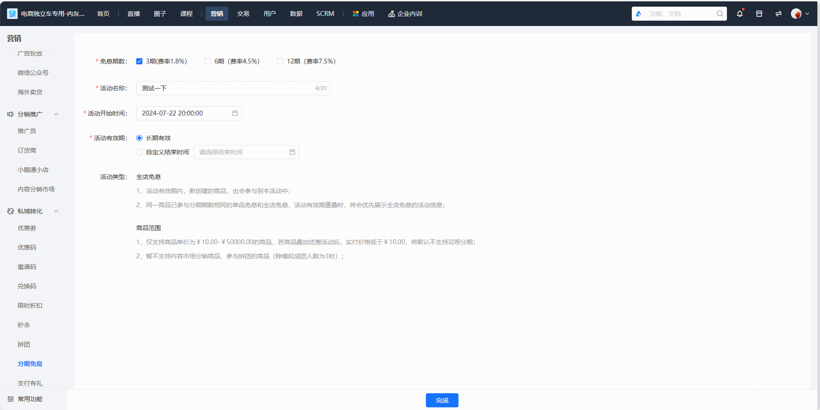Screen dimensions: 820x410
Task: Click the 企业内训 organization icon
Action: point(391,14)
